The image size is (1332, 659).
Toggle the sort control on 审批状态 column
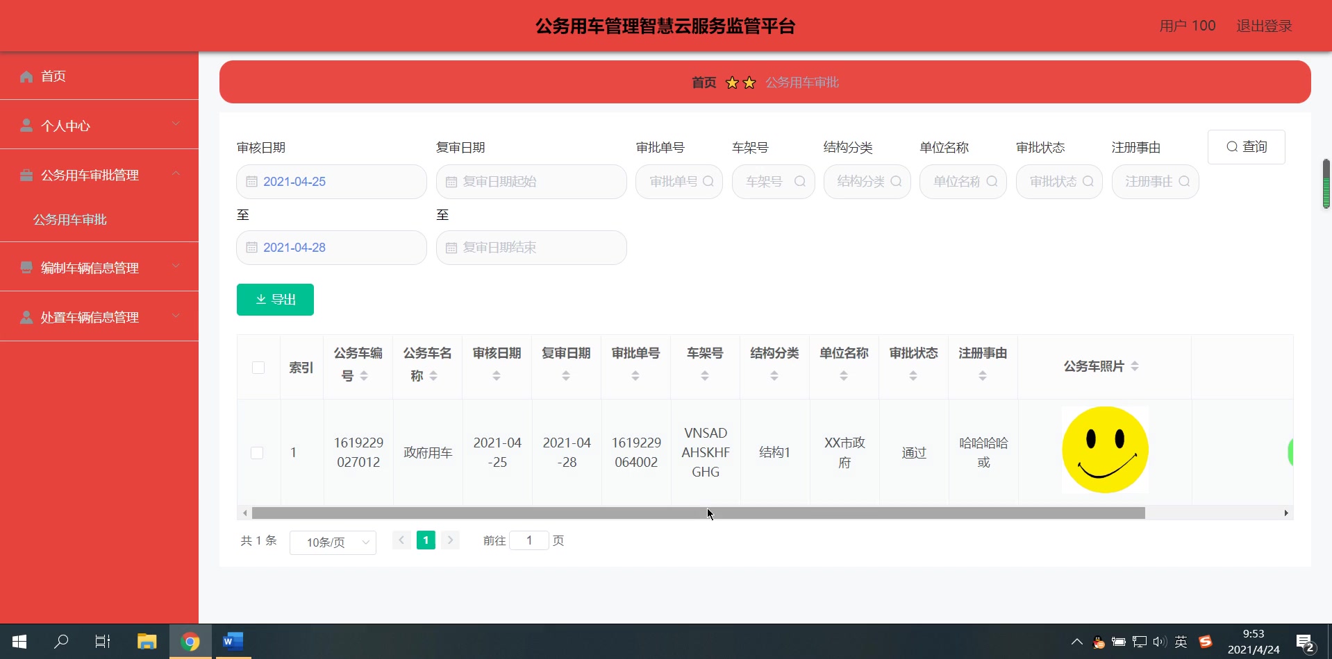(913, 375)
